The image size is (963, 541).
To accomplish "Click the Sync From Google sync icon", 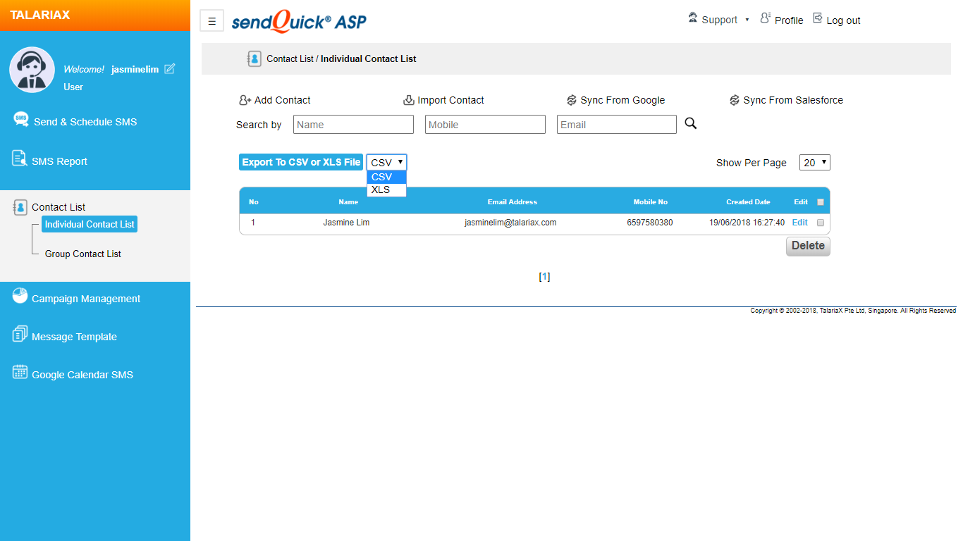I will pyautogui.click(x=572, y=100).
